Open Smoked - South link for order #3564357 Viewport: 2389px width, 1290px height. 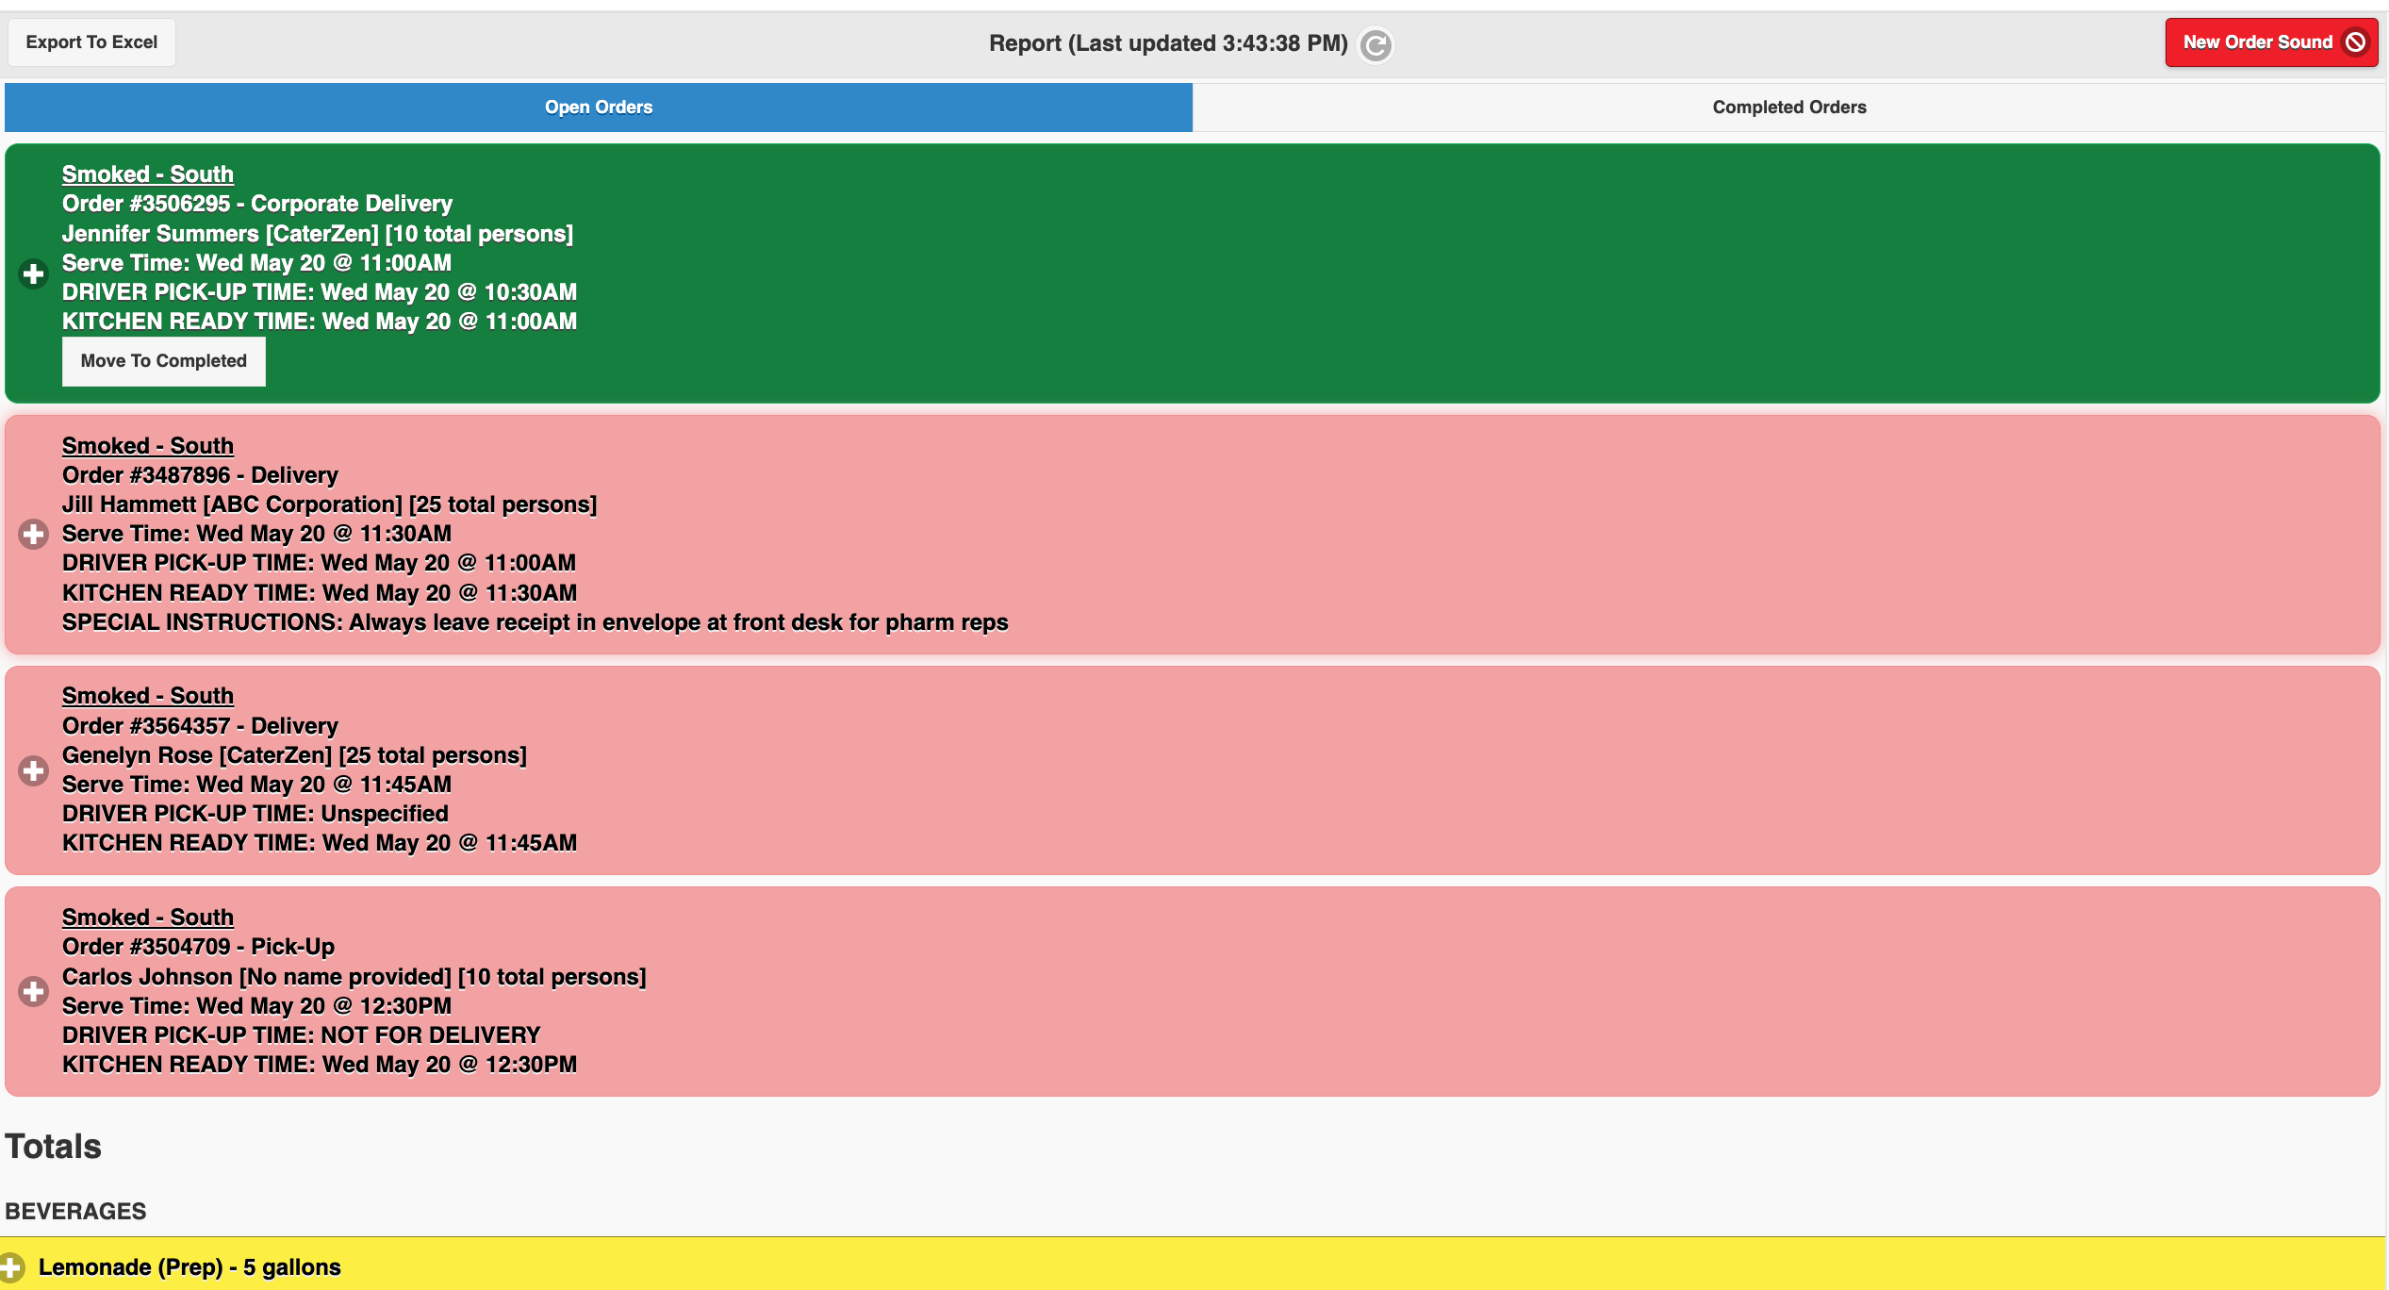148,696
